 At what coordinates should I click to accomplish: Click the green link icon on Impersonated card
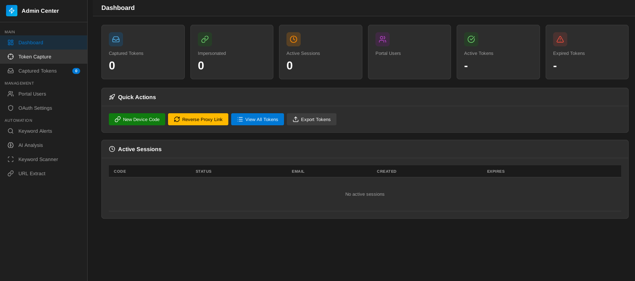[x=205, y=39]
